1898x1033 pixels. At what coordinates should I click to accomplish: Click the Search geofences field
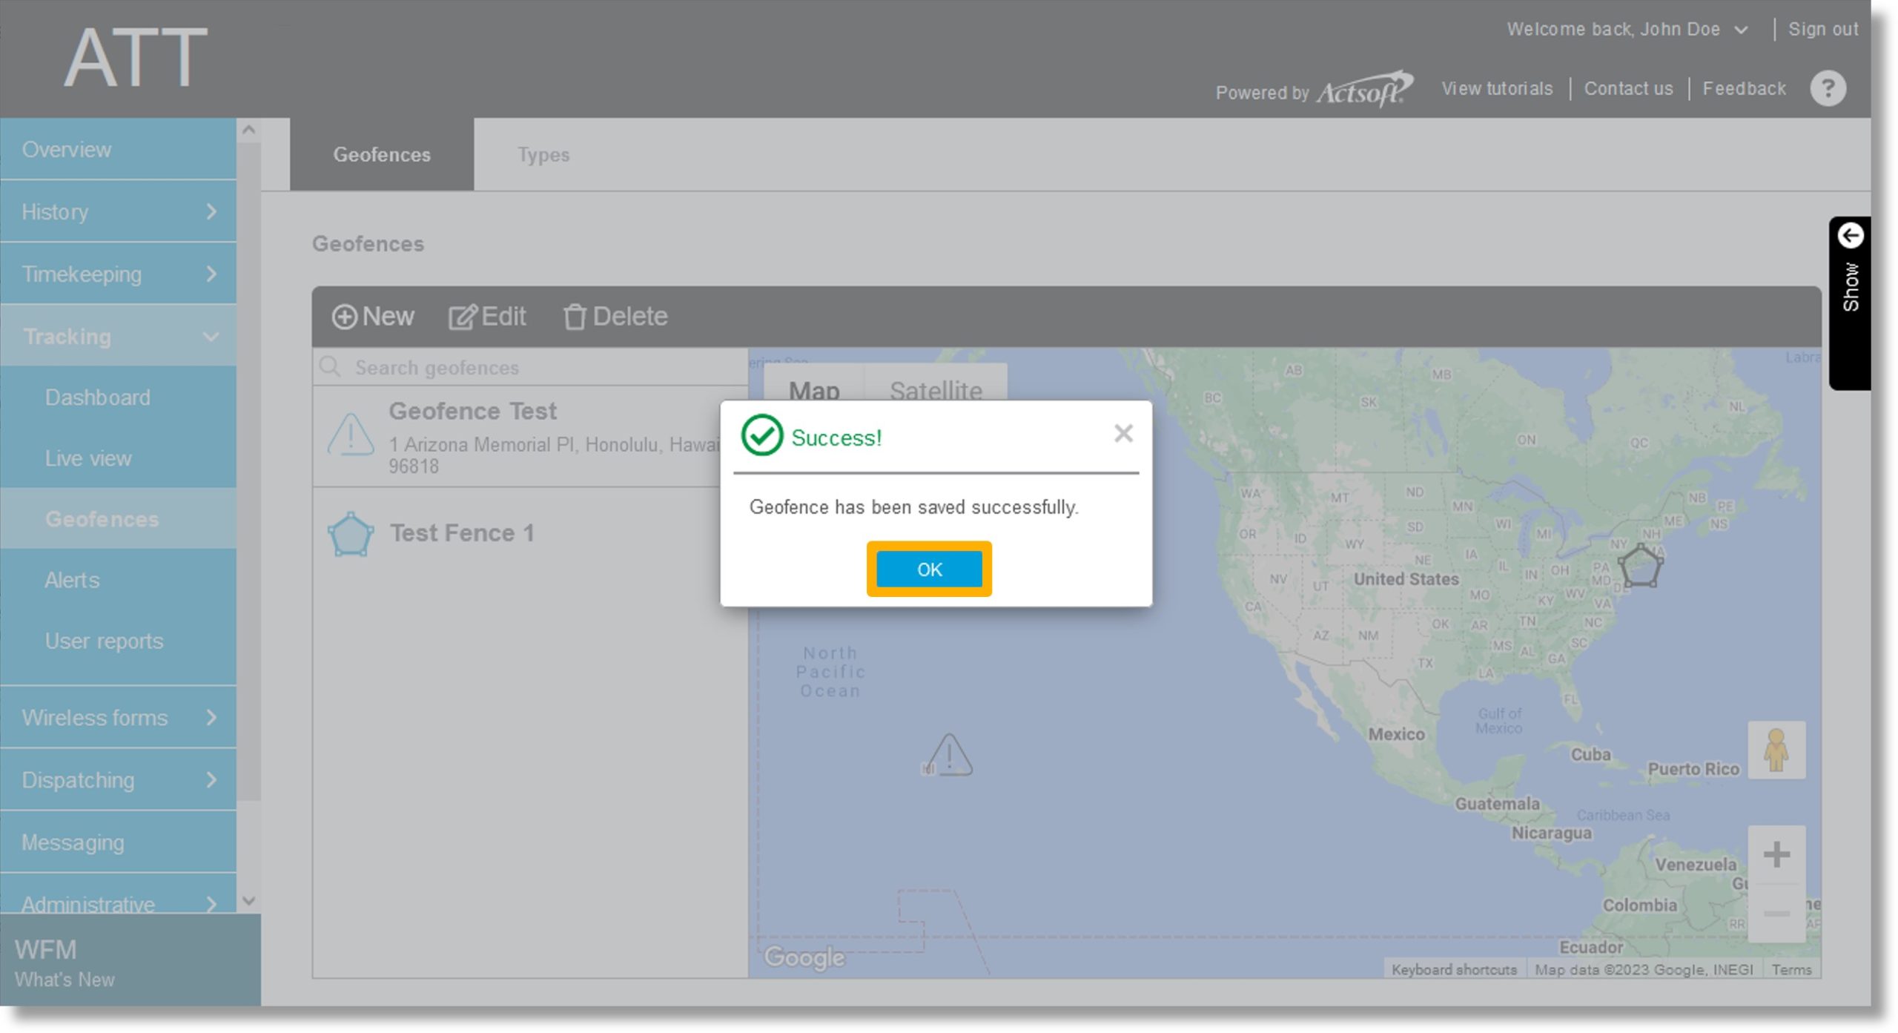pos(530,367)
